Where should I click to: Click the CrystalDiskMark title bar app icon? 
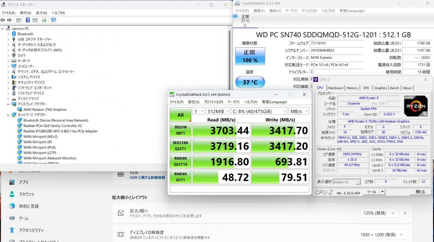(172, 94)
